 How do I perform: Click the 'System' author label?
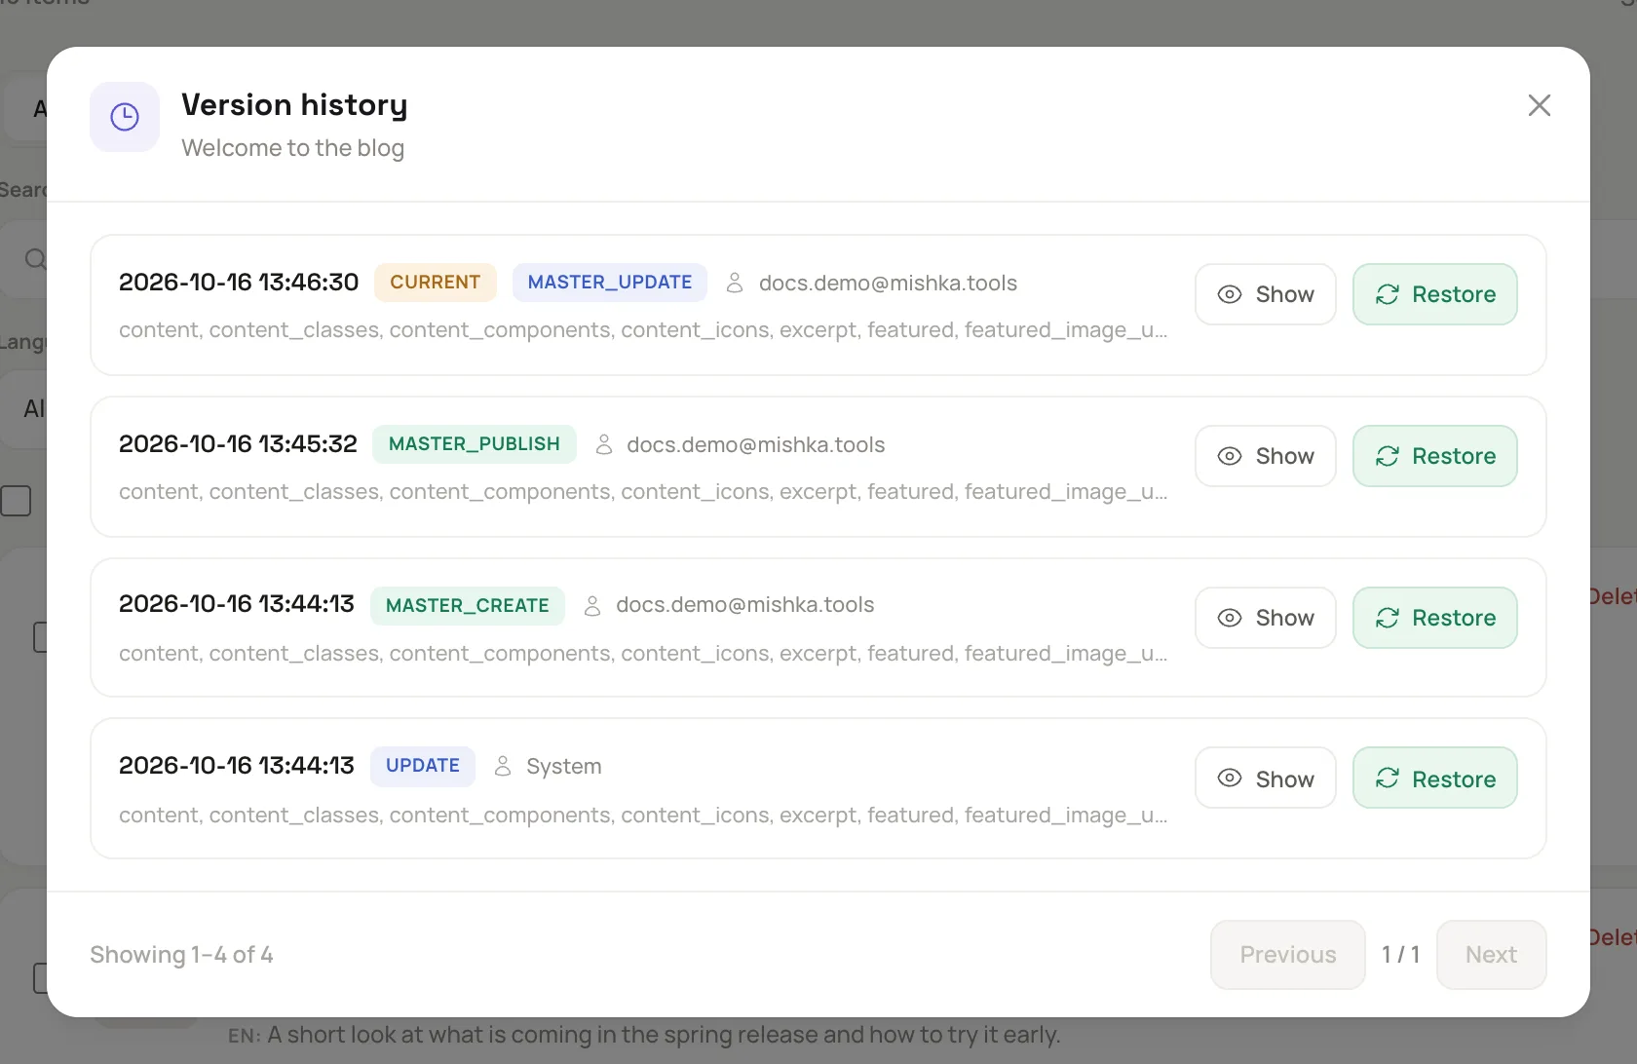click(564, 766)
